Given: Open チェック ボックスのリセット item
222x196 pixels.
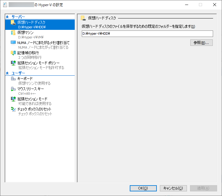Looking at the screenshot, I should pos(40,111).
